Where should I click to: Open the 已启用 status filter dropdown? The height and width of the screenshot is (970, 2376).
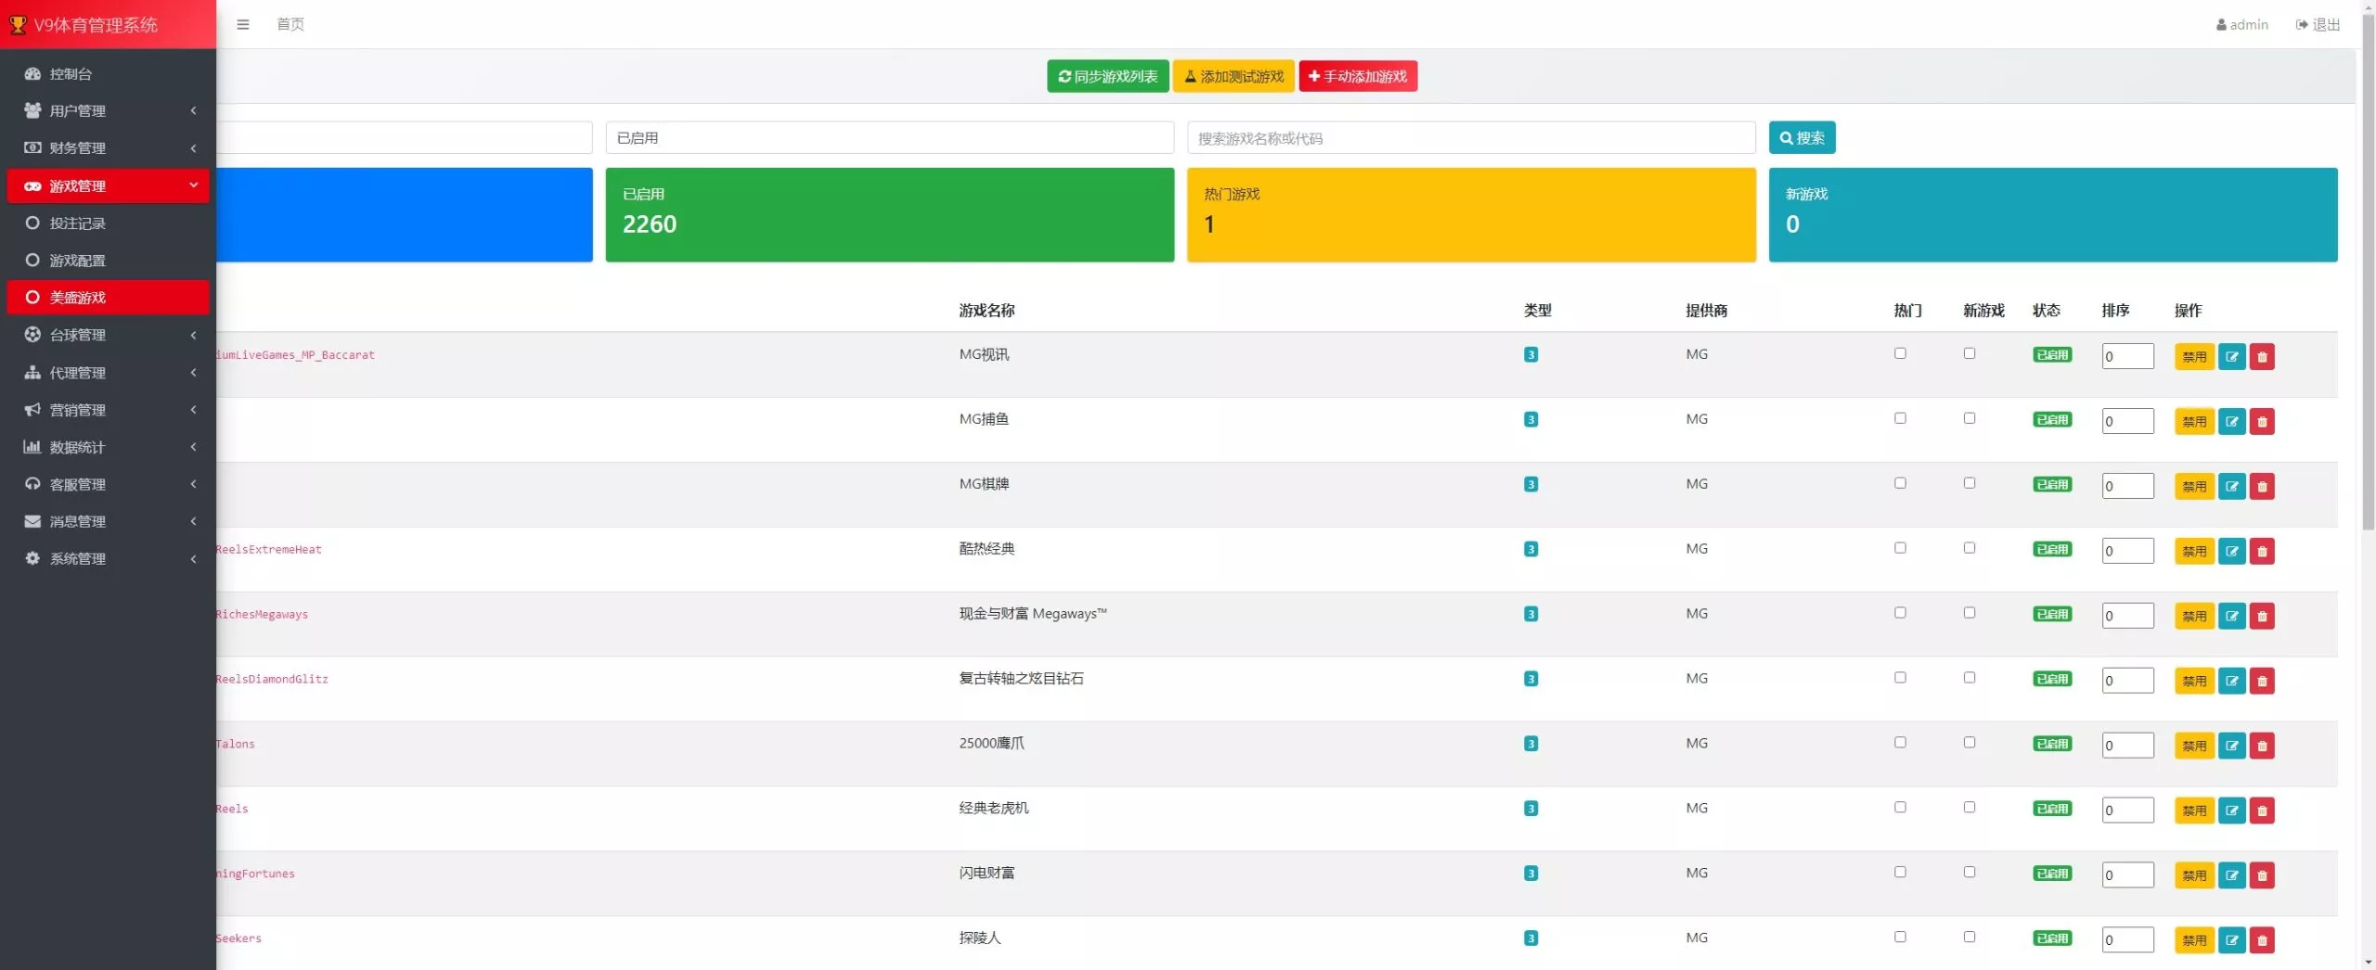889,138
